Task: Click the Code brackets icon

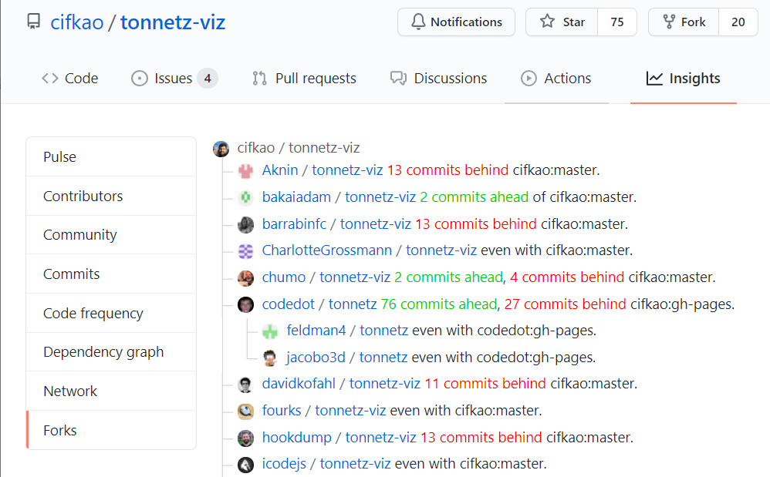Action: [x=50, y=79]
